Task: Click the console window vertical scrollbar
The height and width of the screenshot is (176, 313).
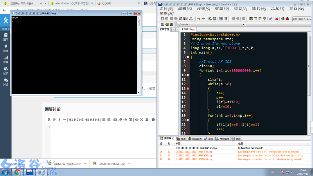Action: [x=139, y=55]
